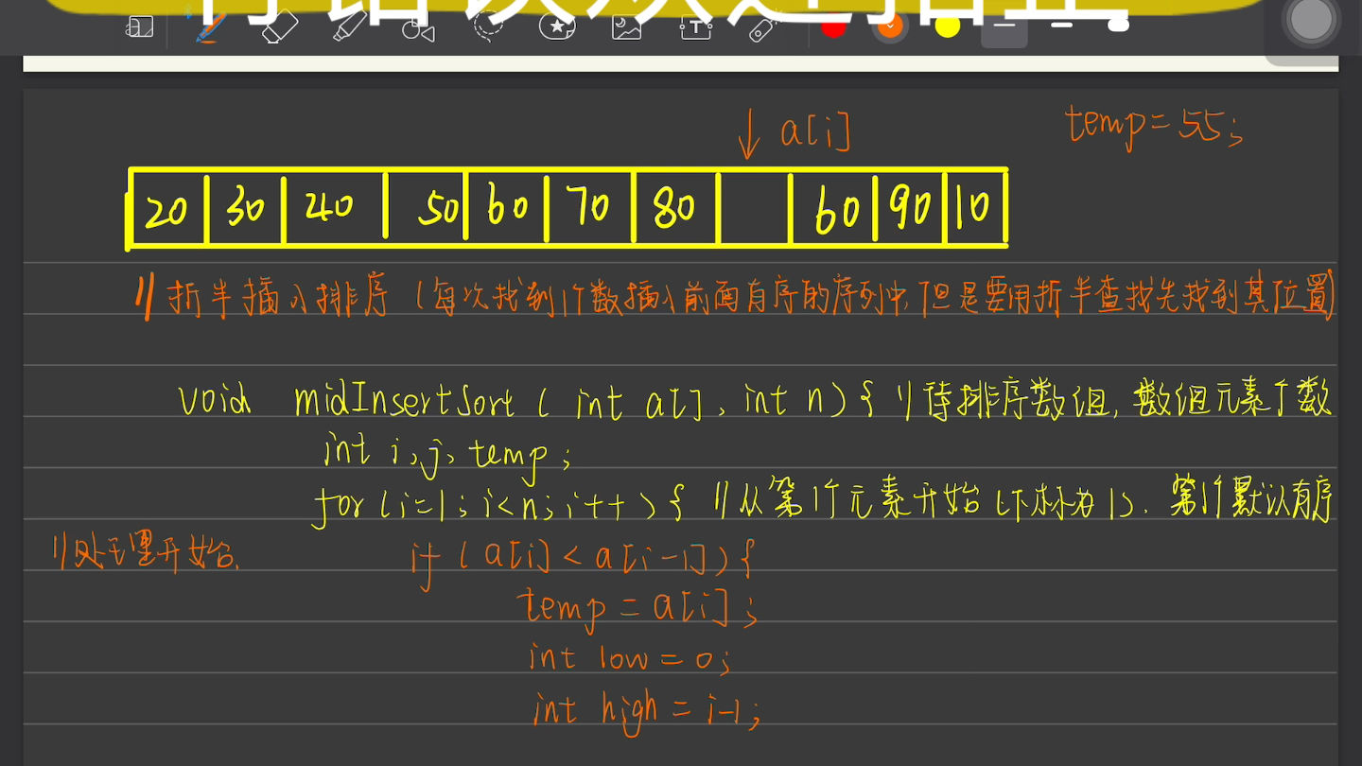Click the 'midInsertSort' function name
Viewport: 1362px width, 766px height.
405,401
